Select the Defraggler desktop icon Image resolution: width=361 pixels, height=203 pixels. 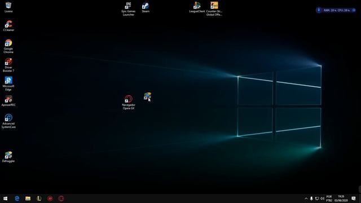(x=8, y=157)
